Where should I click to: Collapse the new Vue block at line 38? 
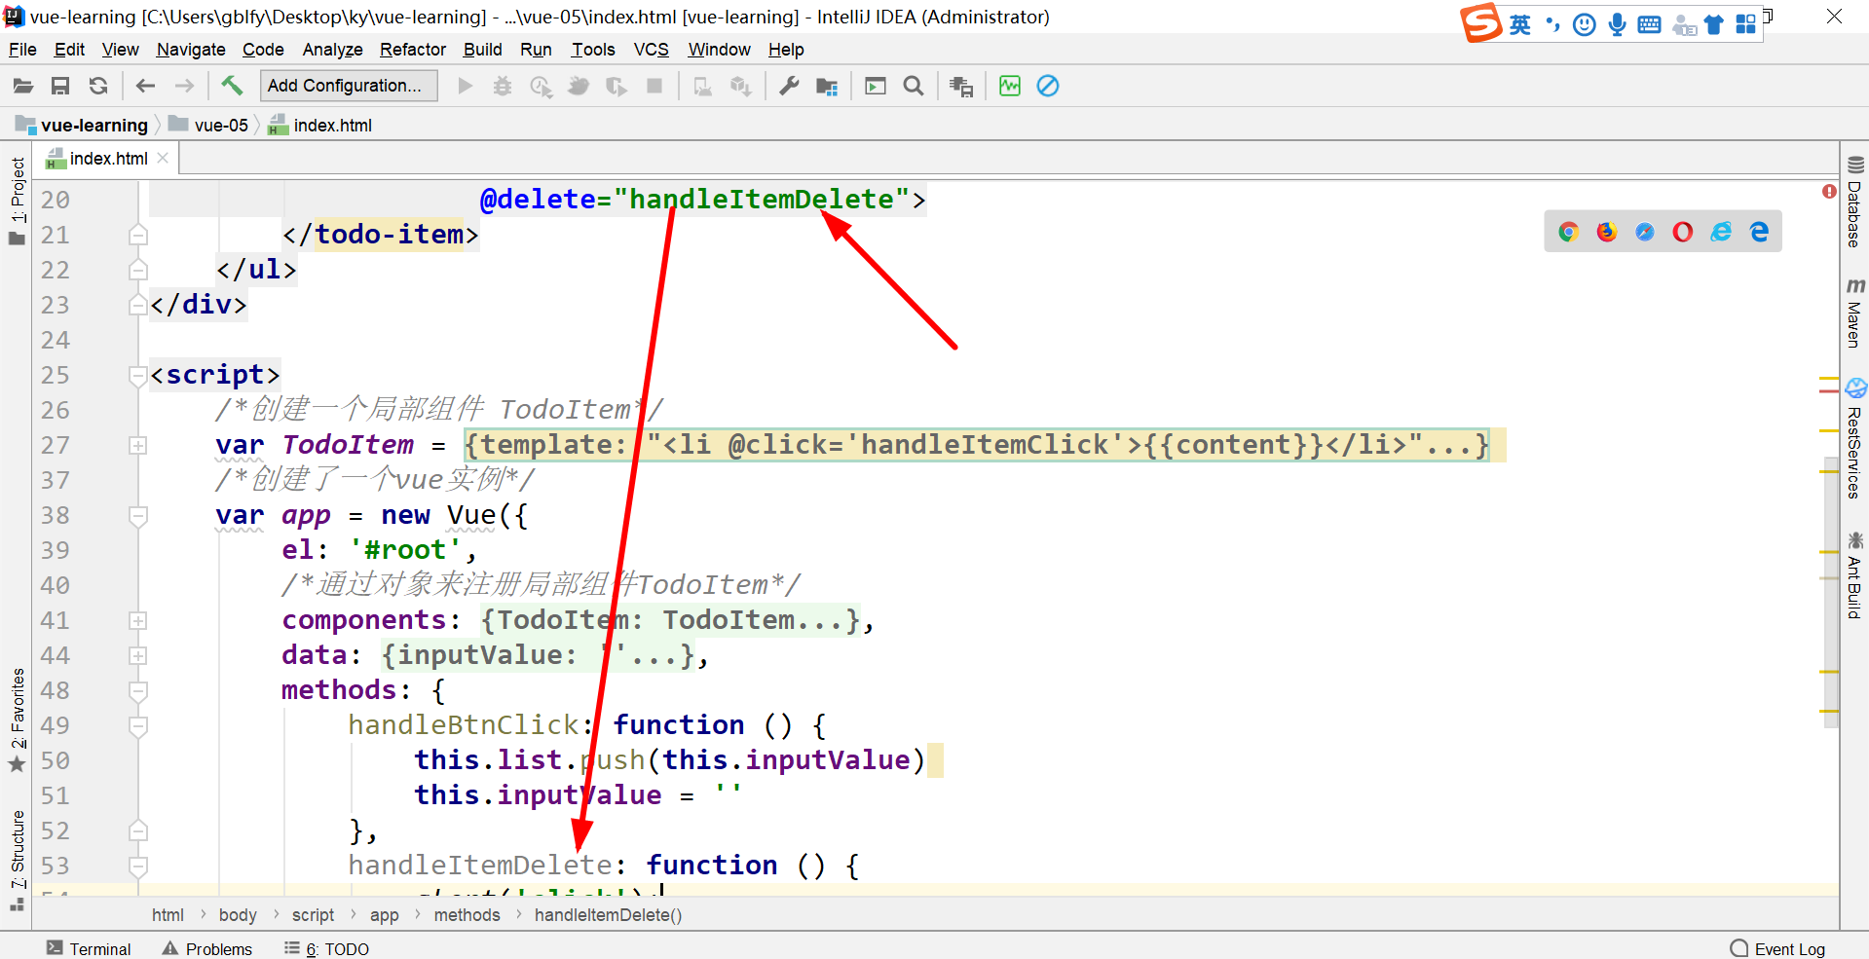138,515
